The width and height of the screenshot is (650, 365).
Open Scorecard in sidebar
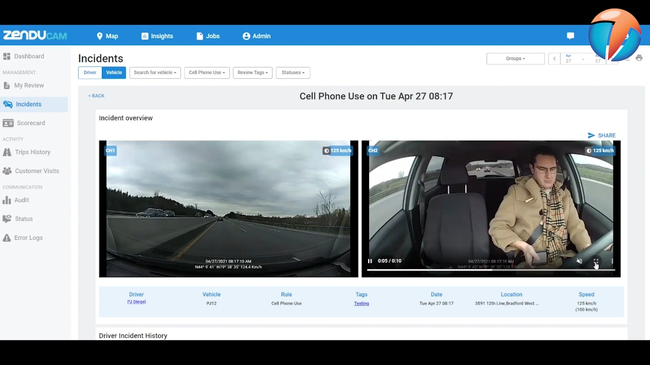click(x=30, y=123)
